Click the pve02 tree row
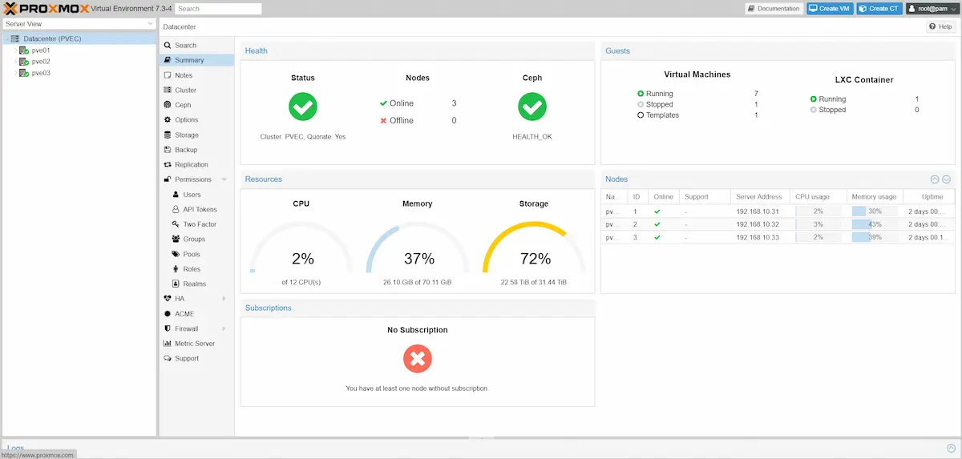This screenshot has height=459, width=962. pyautogui.click(x=79, y=62)
